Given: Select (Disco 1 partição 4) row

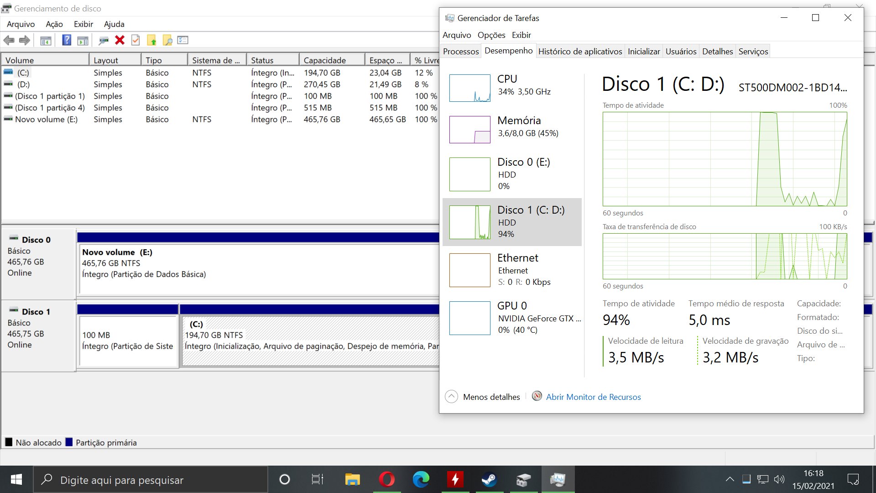Looking at the screenshot, I should click(220, 108).
